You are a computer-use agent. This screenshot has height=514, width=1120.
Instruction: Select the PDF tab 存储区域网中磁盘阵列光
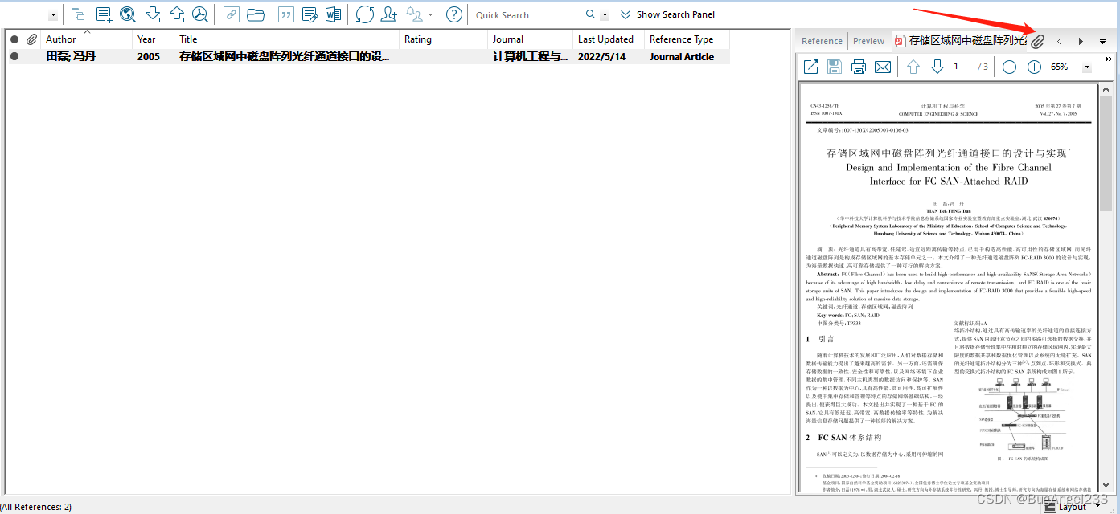click(x=960, y=41)
